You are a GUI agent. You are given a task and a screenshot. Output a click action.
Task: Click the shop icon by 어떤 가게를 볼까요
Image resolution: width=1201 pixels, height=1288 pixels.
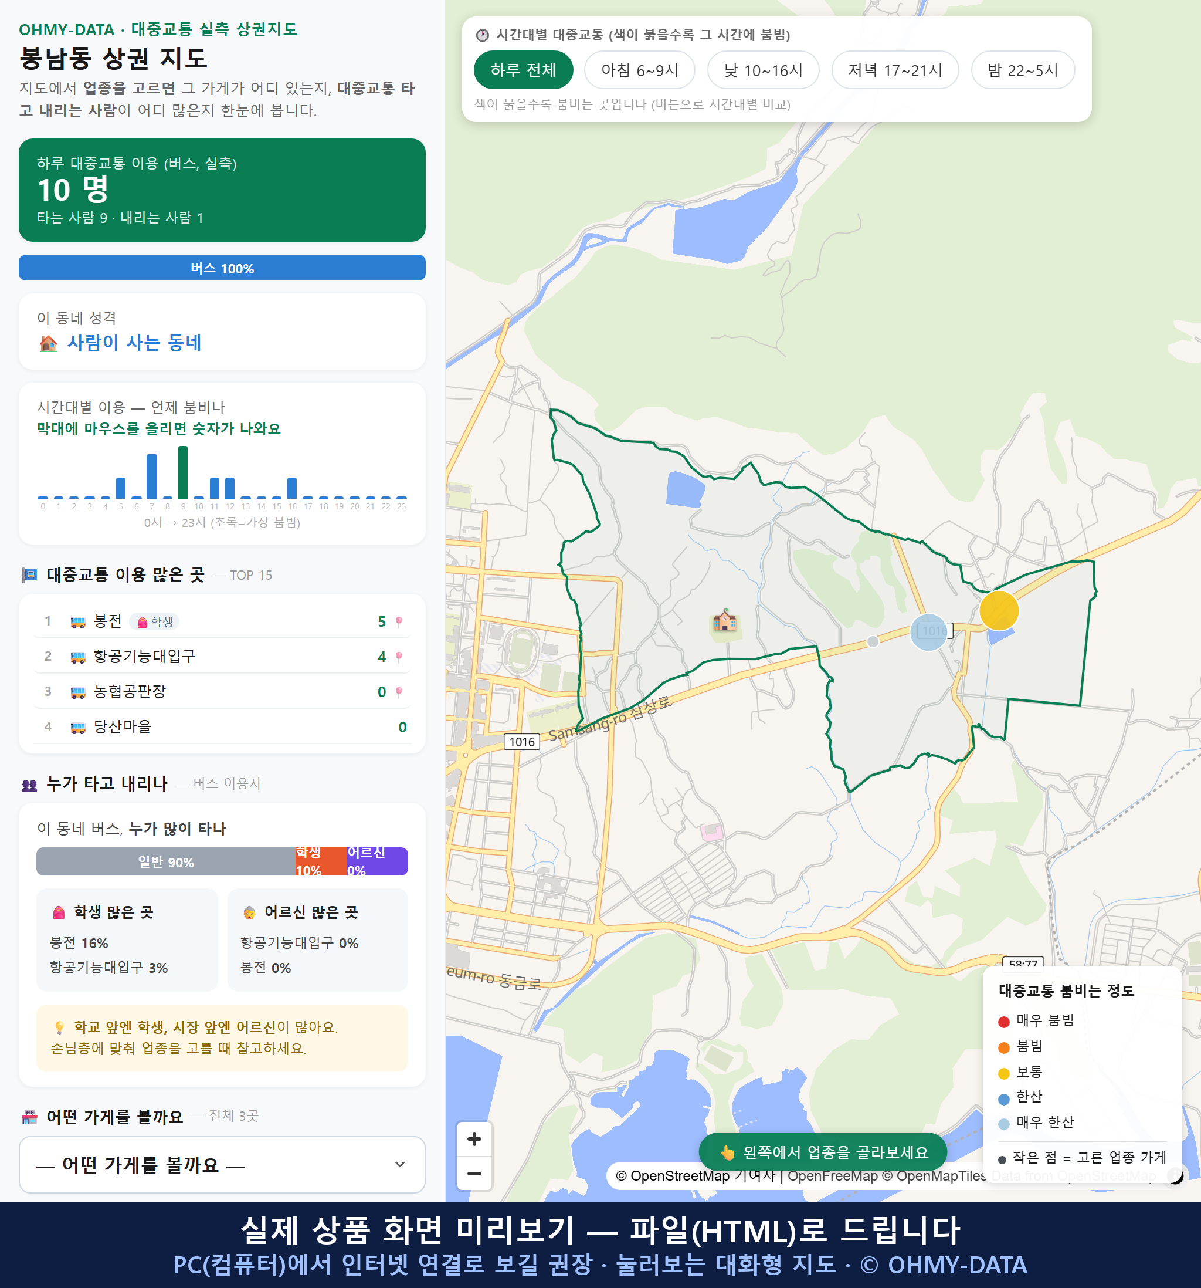coord(30,1117)
